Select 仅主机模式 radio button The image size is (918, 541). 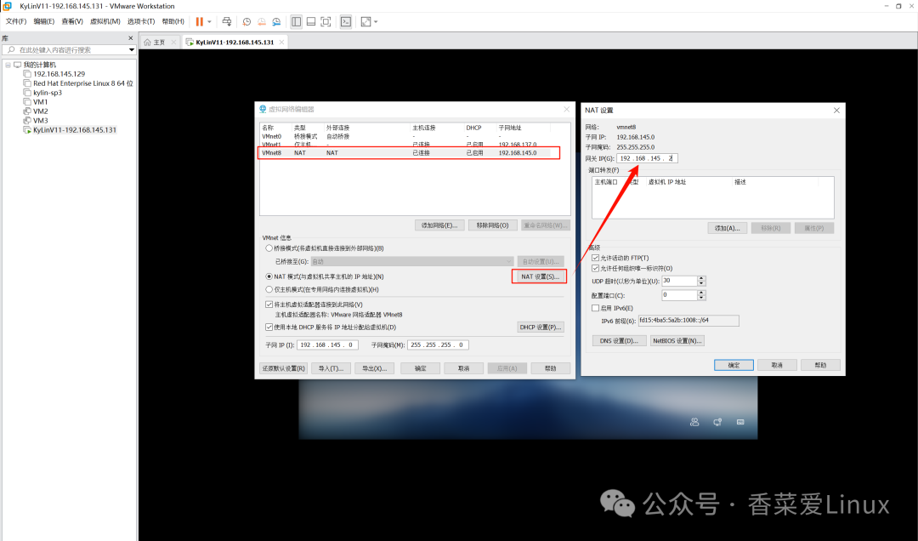pyautogui.click(x=269, y=289)
